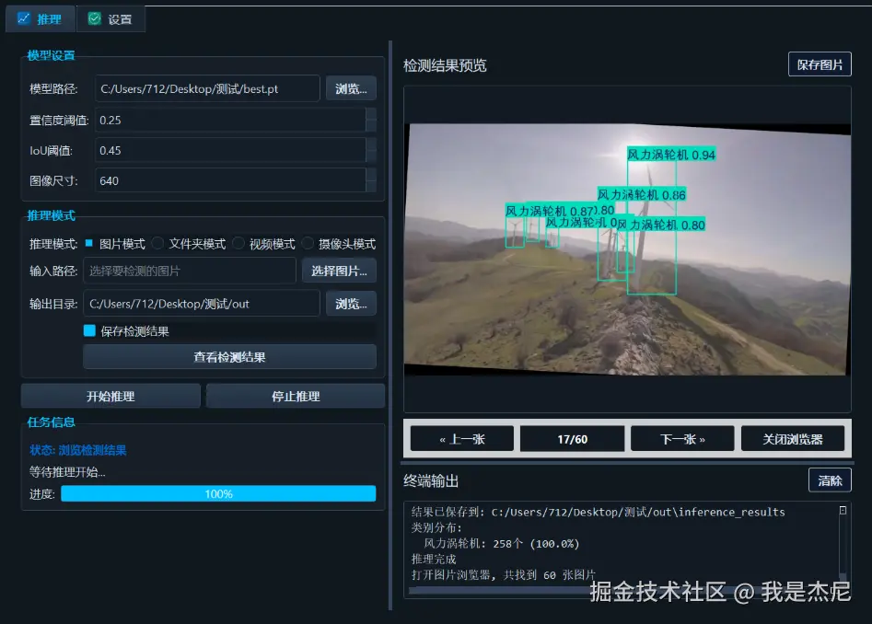
Task: Click the checkmark icon on the 推理 tab
Action: [x=23, y=18]
